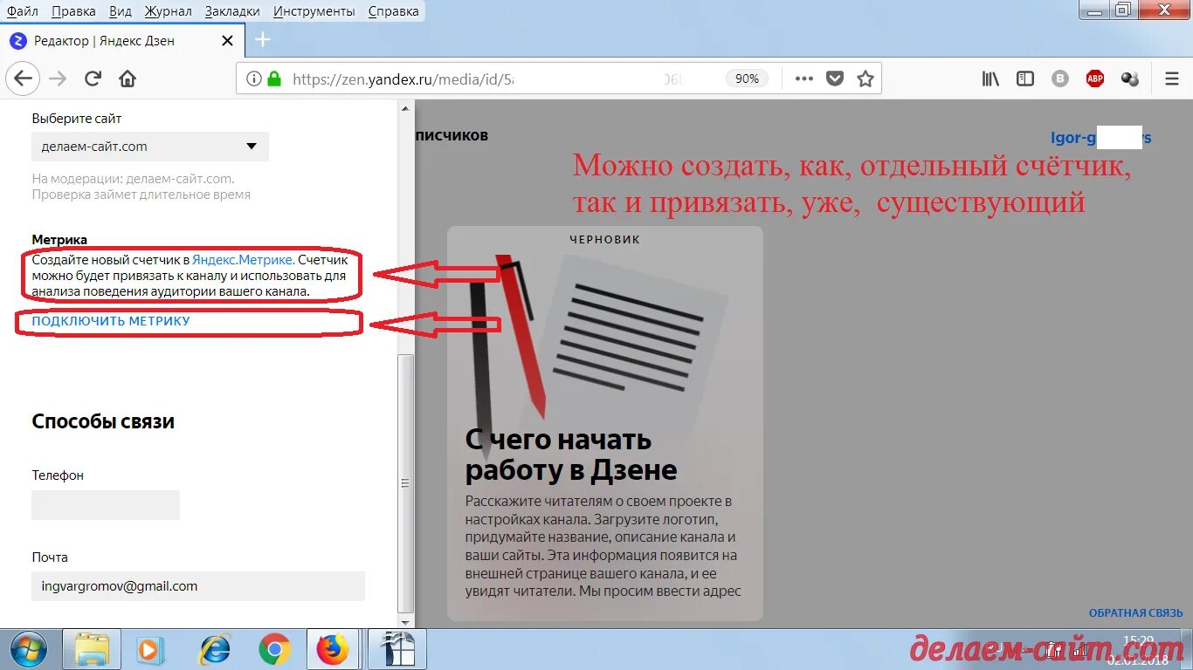
Task: Click the Выберите сайт label
Action: click(77, 118)
